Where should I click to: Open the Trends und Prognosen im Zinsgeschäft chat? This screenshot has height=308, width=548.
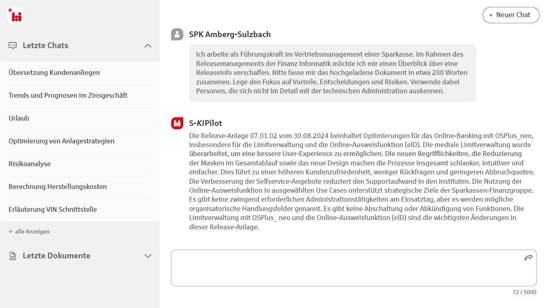click(68, 95)
